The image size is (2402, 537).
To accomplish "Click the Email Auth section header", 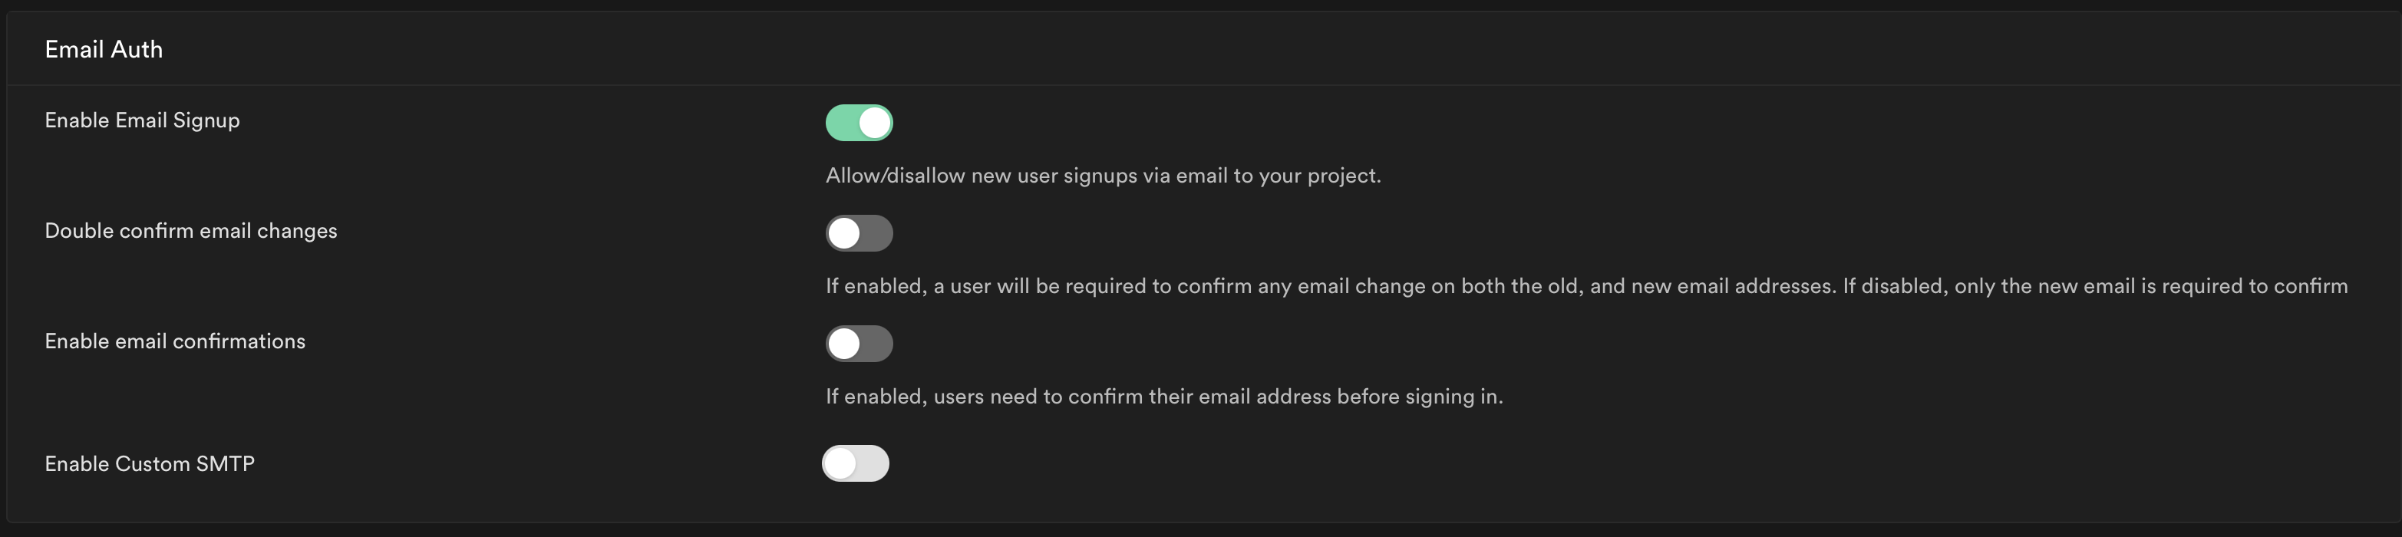I will coord(104,48).
